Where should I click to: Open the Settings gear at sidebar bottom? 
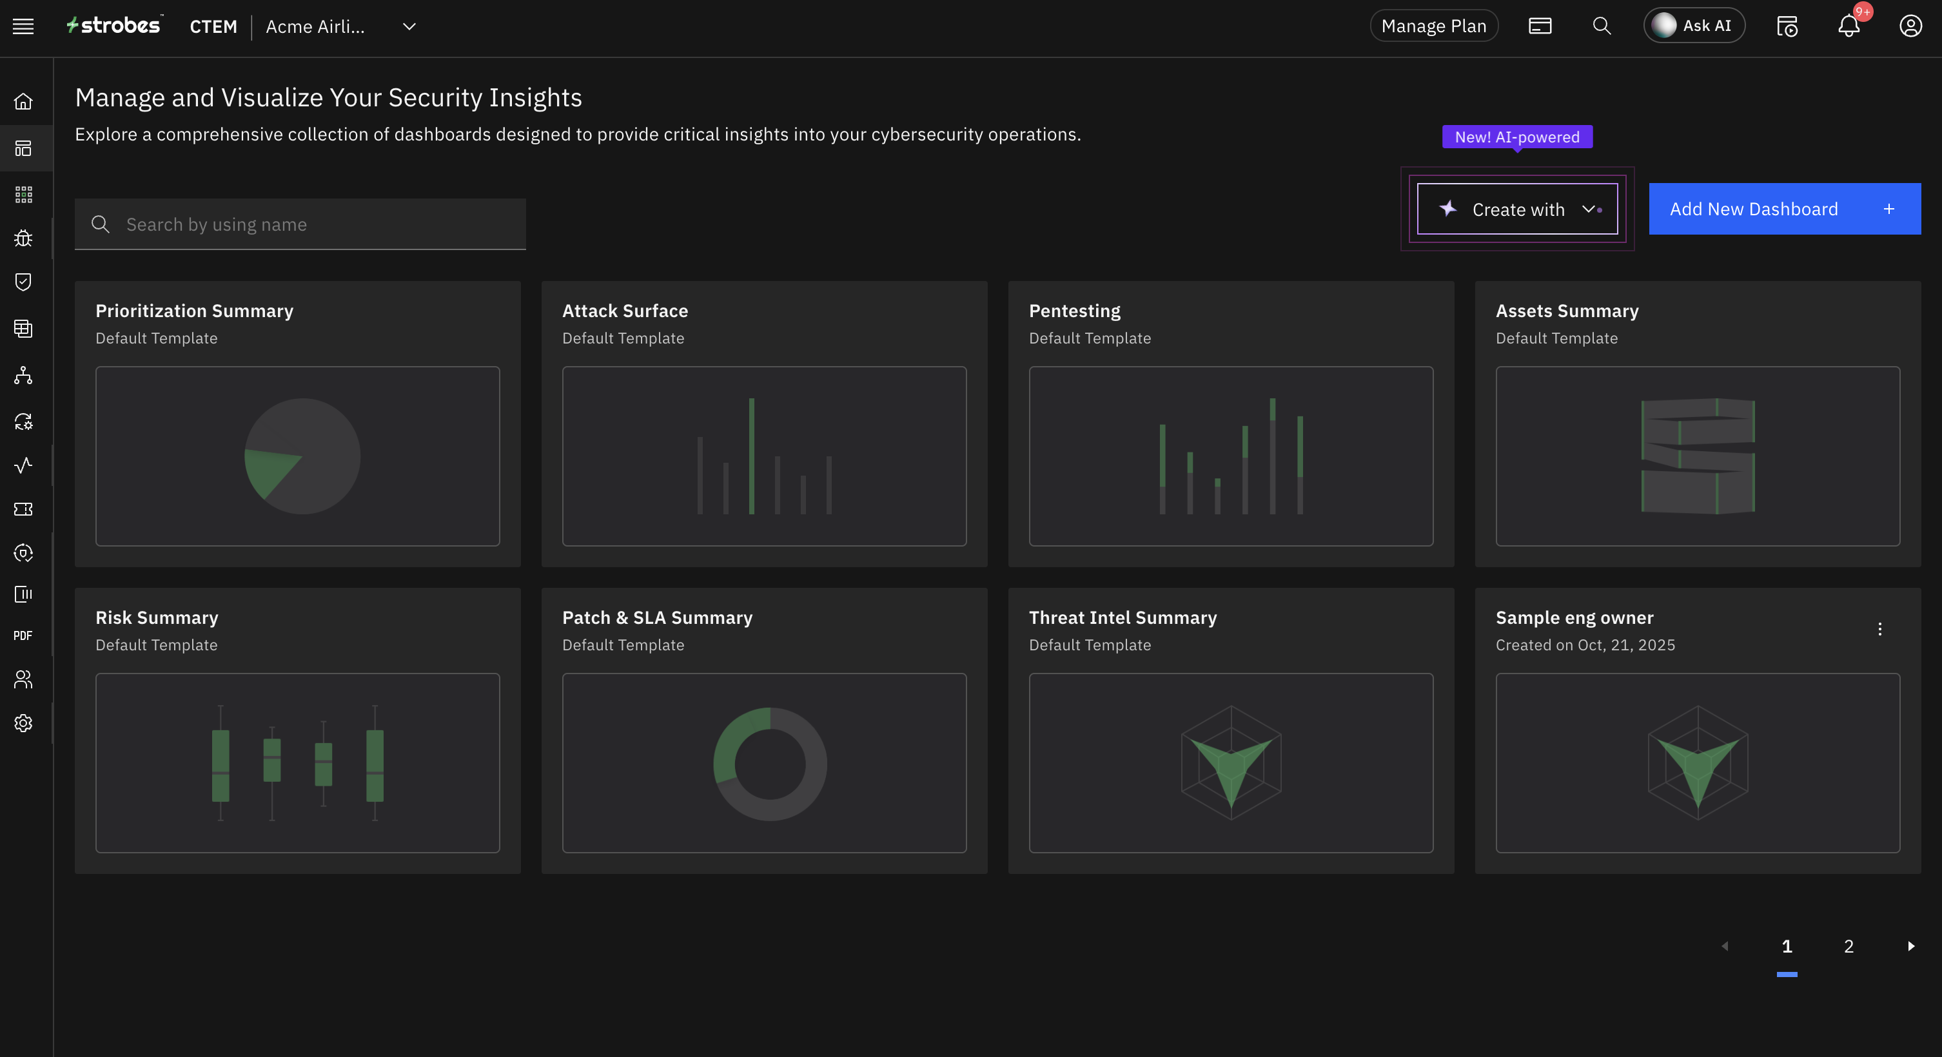(x=23, y=722)
